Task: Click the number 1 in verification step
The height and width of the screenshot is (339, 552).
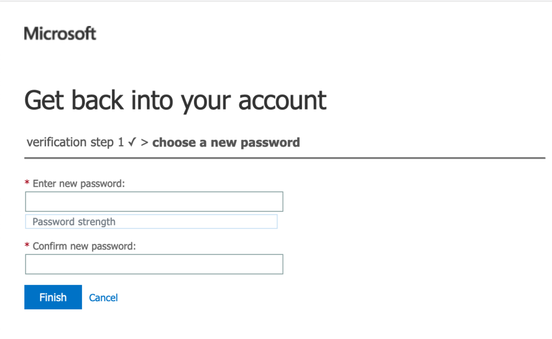Action: (121, 143)
